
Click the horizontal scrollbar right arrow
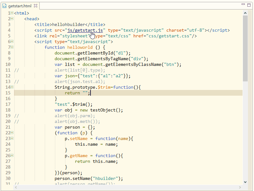click(240, 188)
